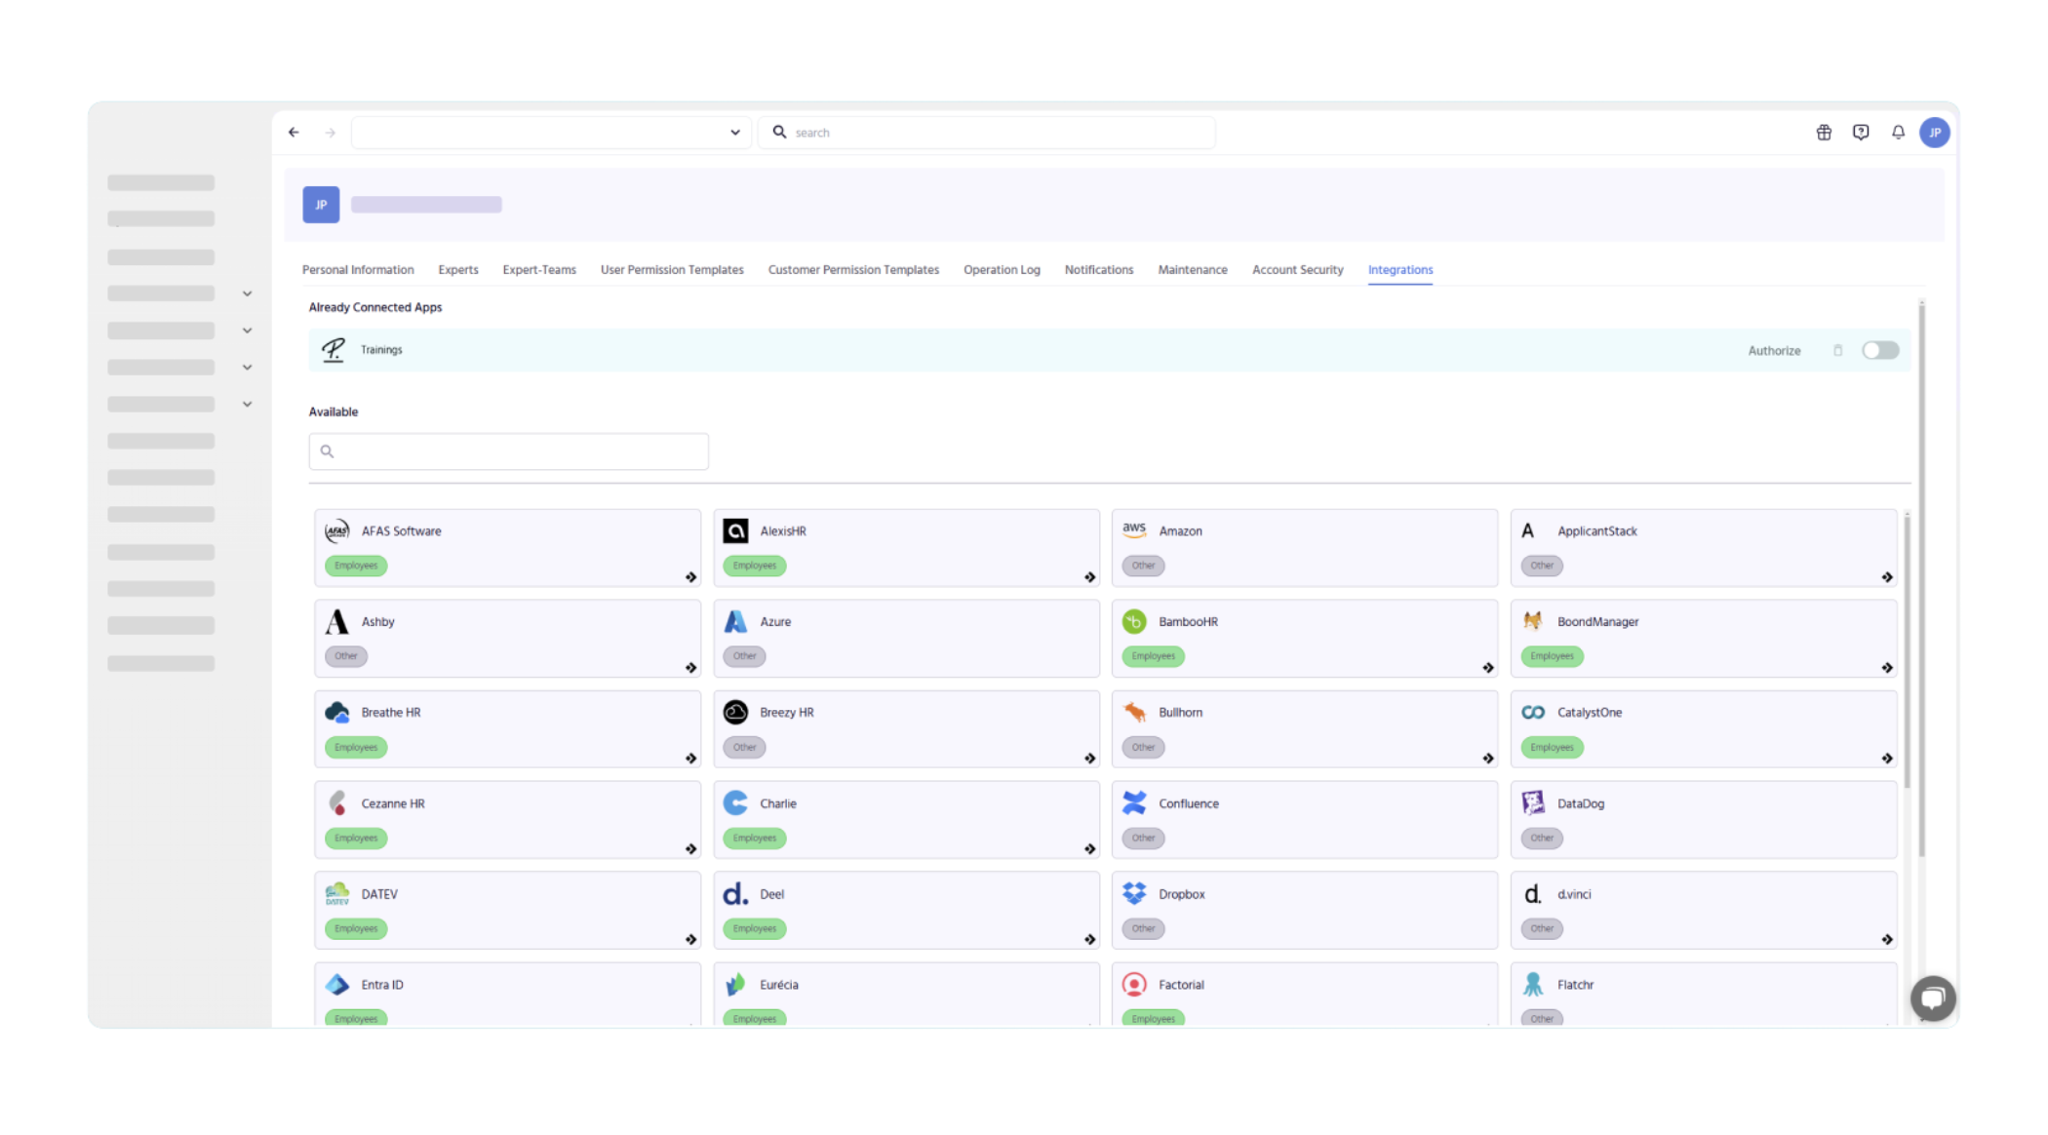The height and width of the screenshot is (1135, 2048).
Task: Click the AlexisHR logo
Action: (x=735, y=530)
